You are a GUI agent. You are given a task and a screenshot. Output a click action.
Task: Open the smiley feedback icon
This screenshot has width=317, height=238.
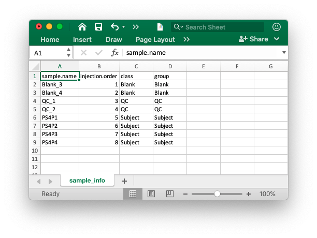click(277, 27)
